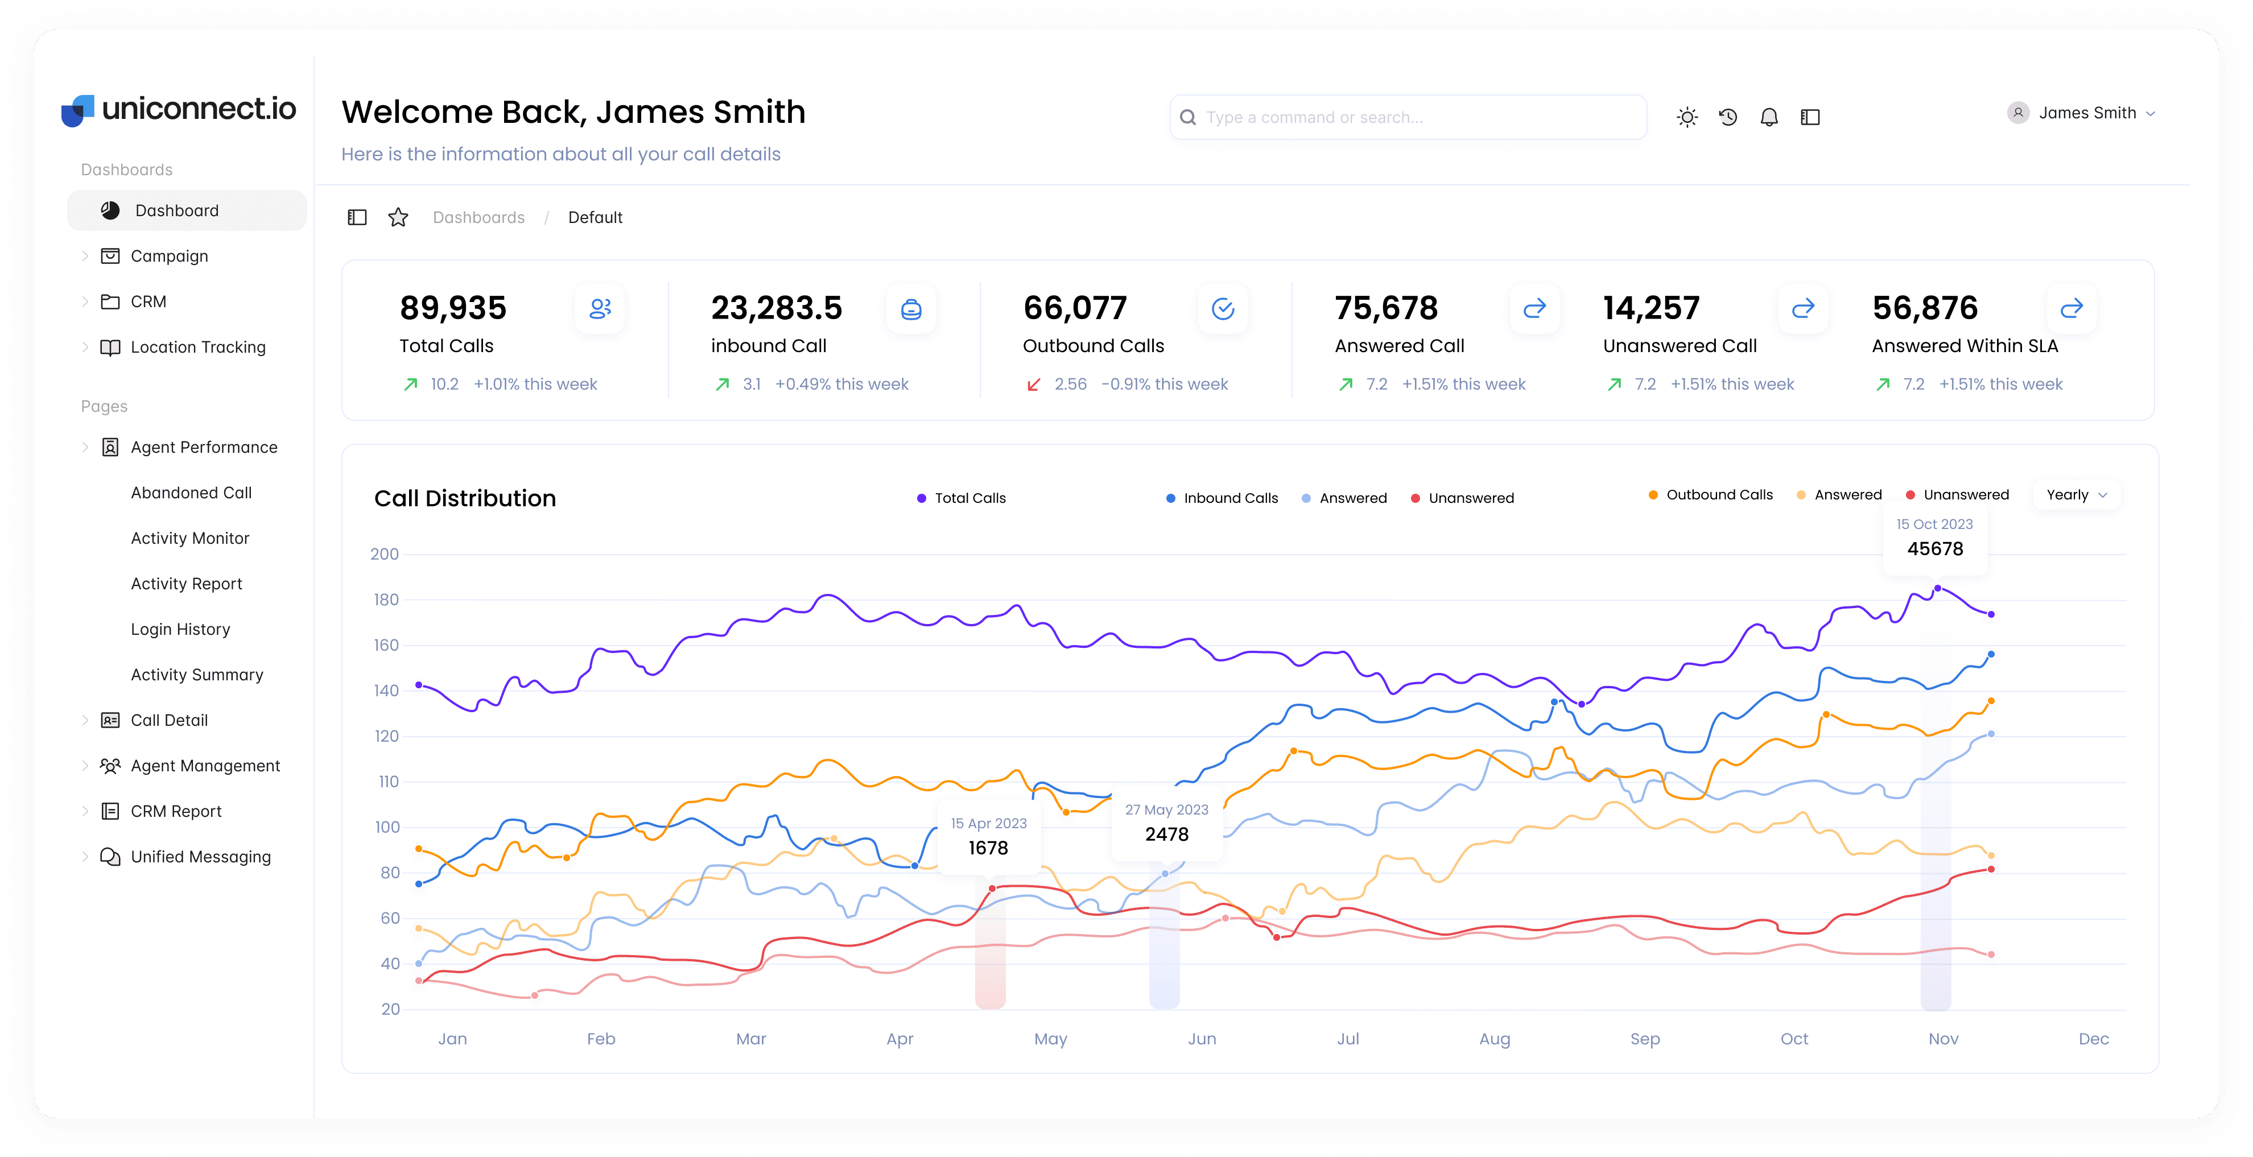Open notifications bell icon
This screenshot has height=1157, width=2253.
pos(1768,117)
